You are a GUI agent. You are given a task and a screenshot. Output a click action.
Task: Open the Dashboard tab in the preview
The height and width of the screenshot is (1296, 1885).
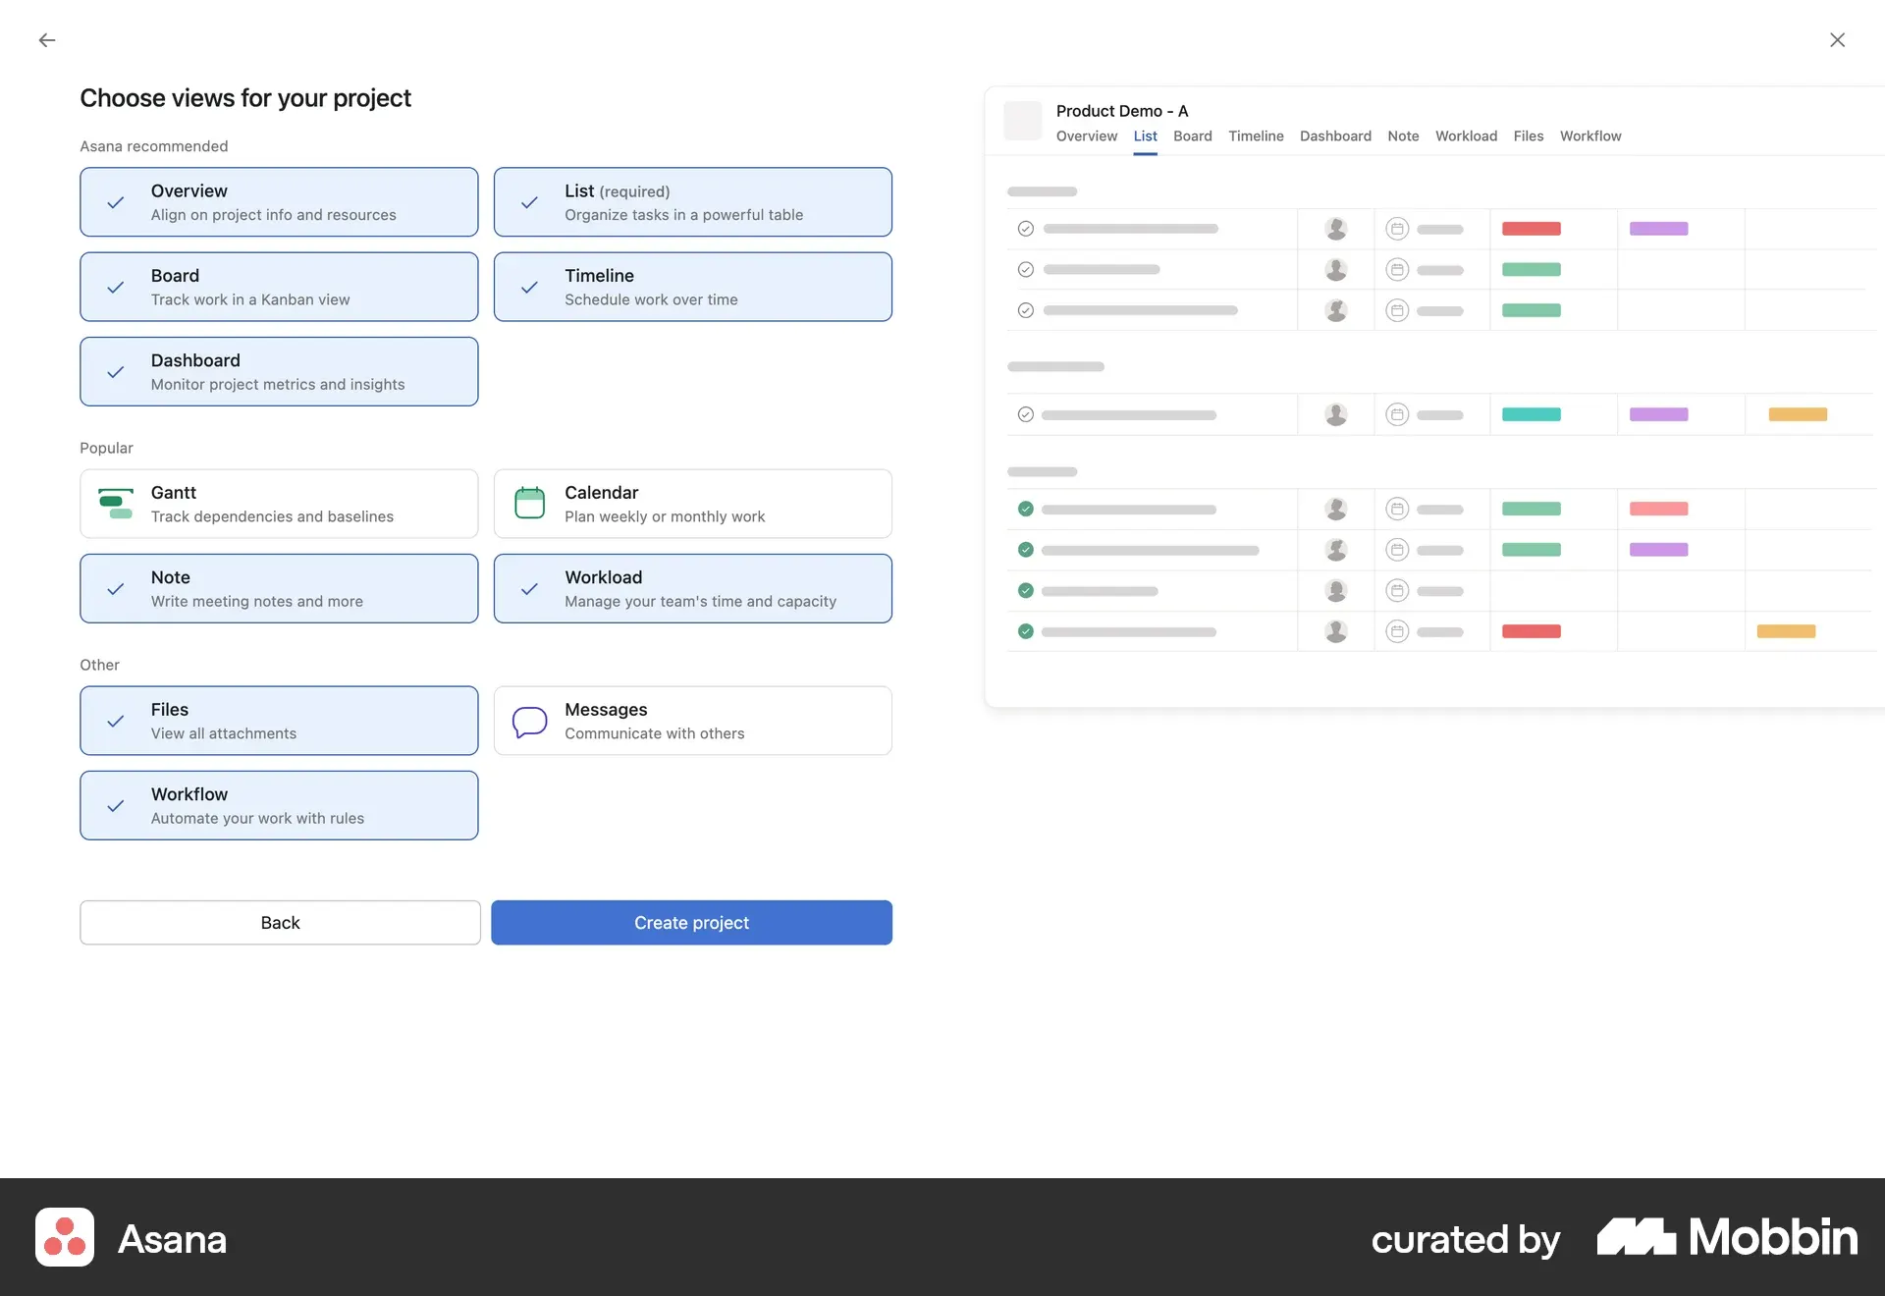(x=1335, y=136)
